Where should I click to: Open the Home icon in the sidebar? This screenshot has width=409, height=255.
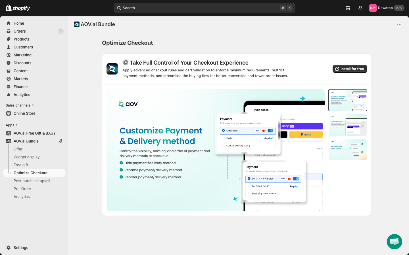(x=9, y=23)
